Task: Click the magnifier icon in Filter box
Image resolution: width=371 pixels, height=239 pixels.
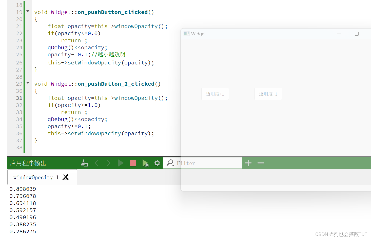Action: coord(170,163)
